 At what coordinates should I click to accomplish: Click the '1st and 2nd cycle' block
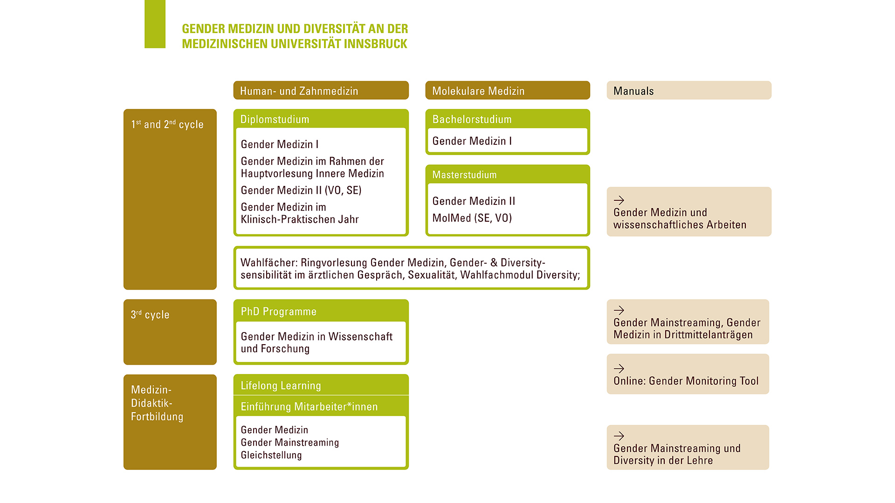(170, 199)
